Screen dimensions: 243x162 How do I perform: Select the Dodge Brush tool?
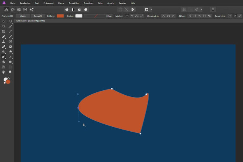[3, 52]
